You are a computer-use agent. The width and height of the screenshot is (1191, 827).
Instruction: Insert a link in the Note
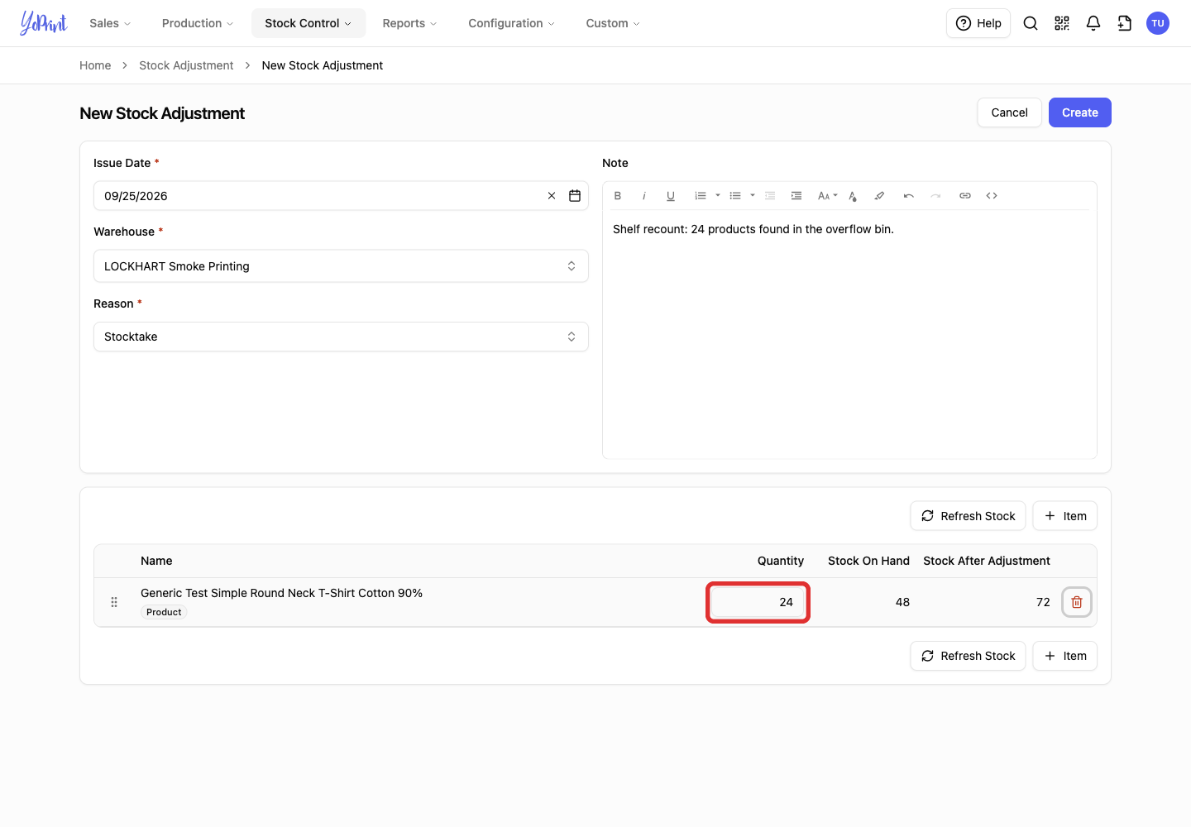tap(965, 196)
